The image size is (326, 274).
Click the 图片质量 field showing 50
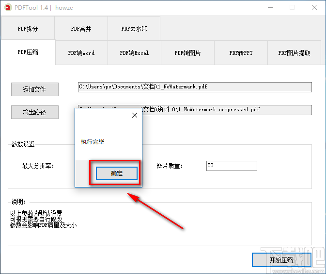[232, 166]
